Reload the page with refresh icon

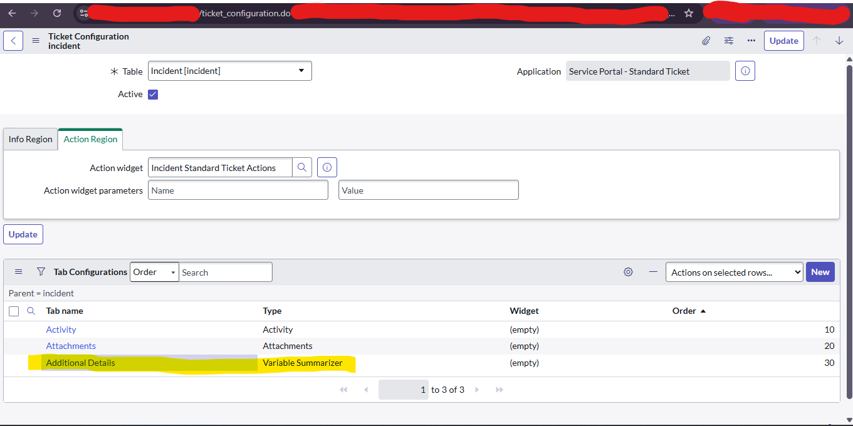pyautogui.click(x=57, y=13)
